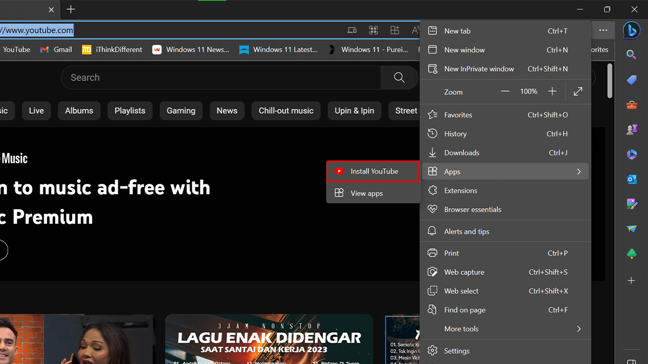Screen dimensions: 648x364
Task: Open the sidebar search icon
Action: 631,54
